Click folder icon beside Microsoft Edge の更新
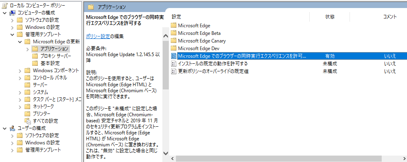 [27, 41]
